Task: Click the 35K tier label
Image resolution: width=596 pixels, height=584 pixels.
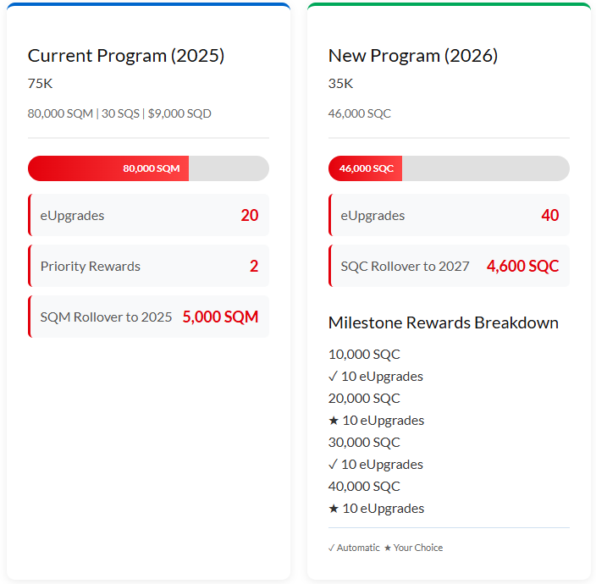Action: (340, 84)
